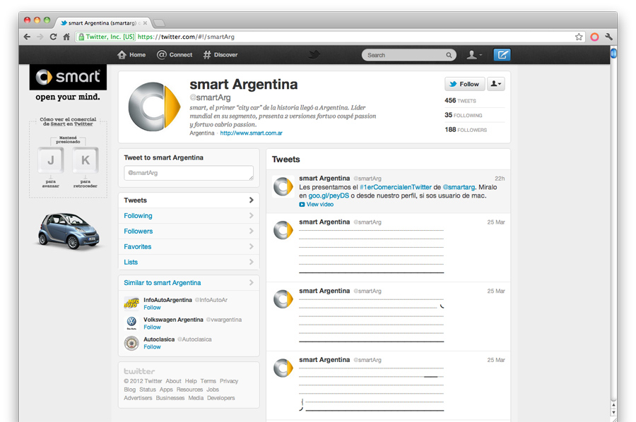This screenshot has height=422, width=636.
Task: Open the profile actions dropdown beside Follow
Action: point(496,84)
